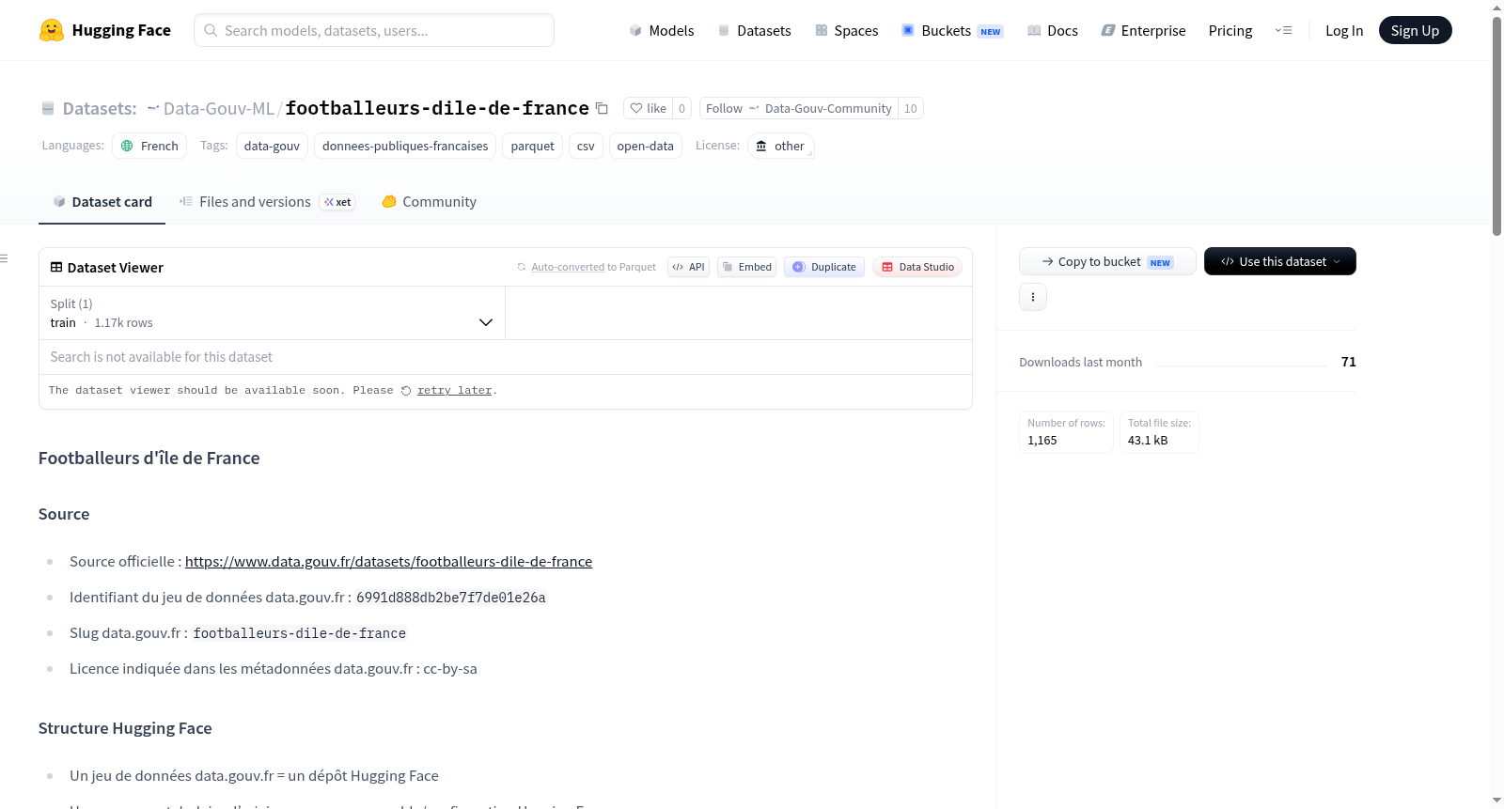The image size is (1504, 809).
Task: Copy the dataset name with the copy icon
Action: [602, 109]
